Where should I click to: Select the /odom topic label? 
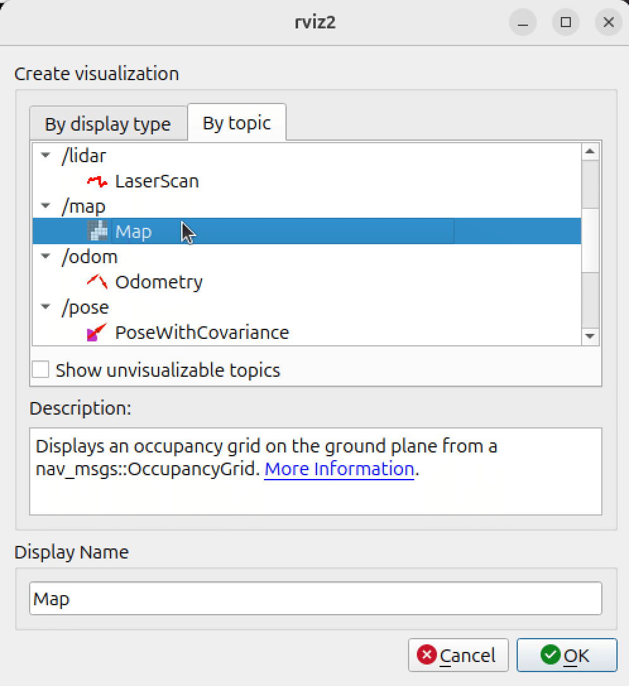(x=90, y=257)
